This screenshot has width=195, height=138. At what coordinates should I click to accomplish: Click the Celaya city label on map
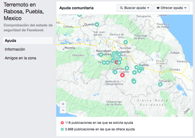pyautogui.click(x=68, y=26)
